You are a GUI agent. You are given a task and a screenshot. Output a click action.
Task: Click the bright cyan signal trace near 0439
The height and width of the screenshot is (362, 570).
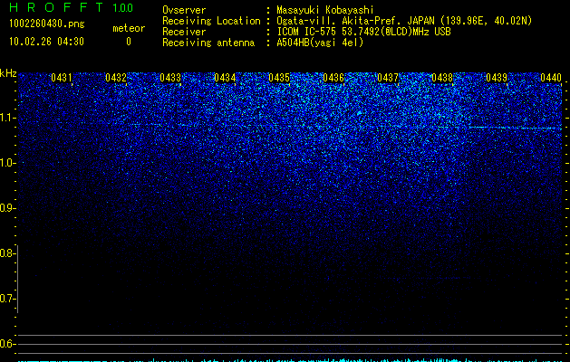pyautogui.click(x=515, y=128)
